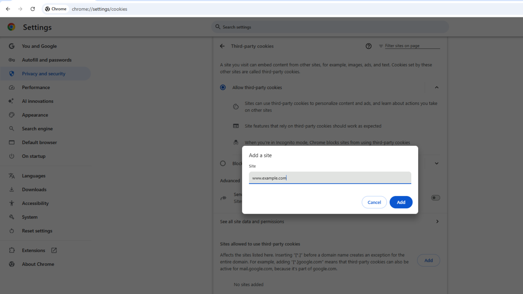523x294 pixels.
Task: Click the wrench System icon
Action: tap(11, 217)
